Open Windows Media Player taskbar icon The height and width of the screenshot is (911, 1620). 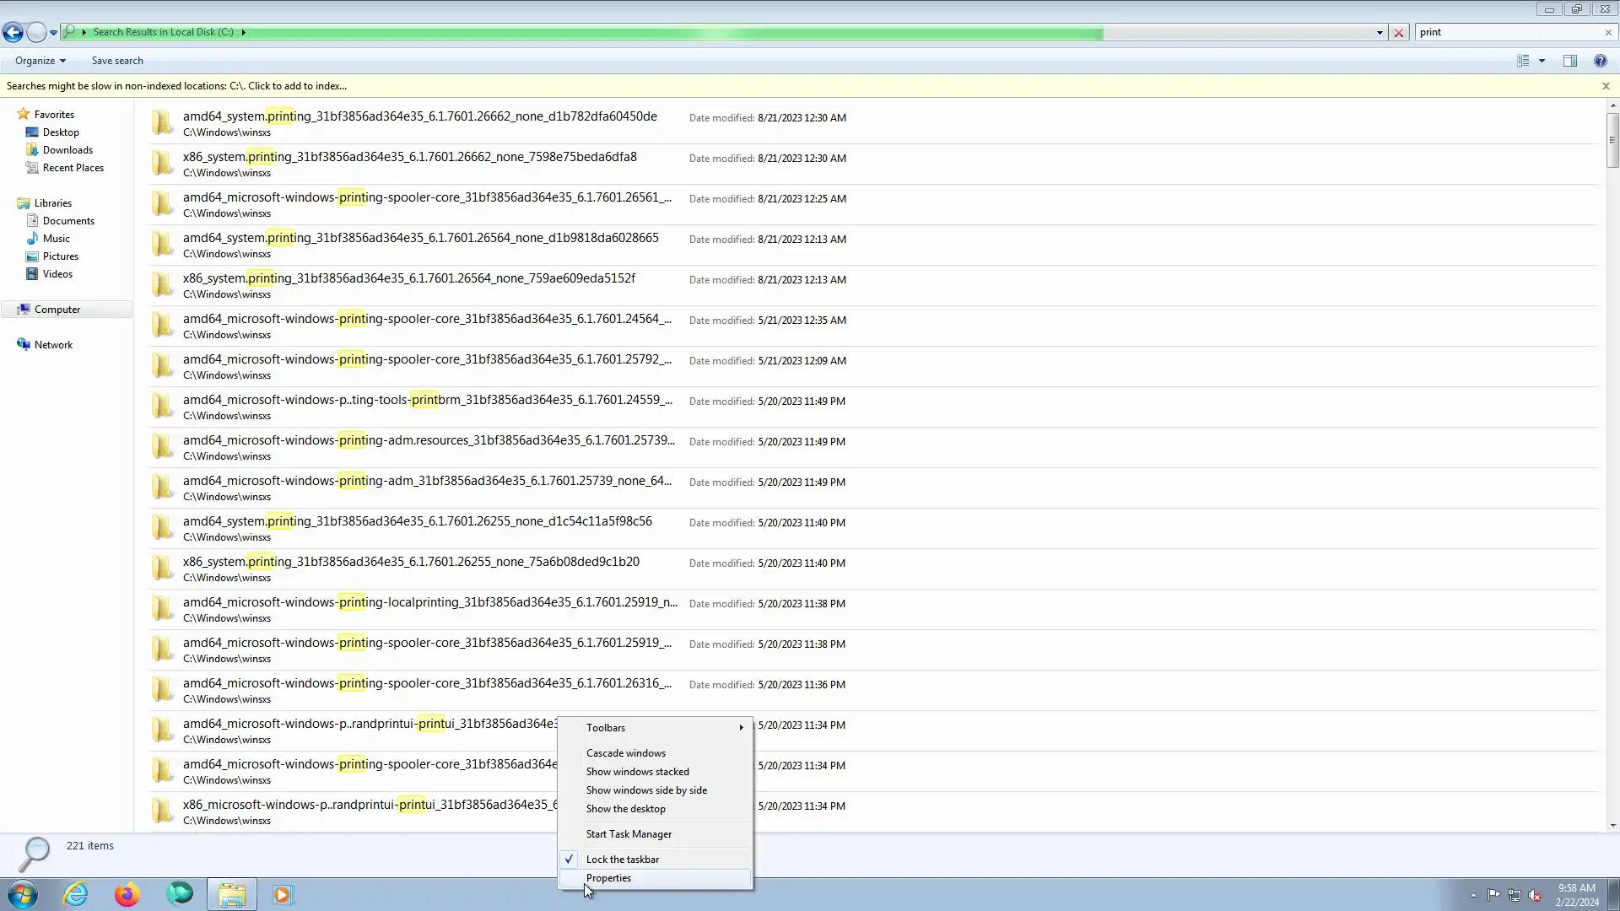[x=283, y=894]
